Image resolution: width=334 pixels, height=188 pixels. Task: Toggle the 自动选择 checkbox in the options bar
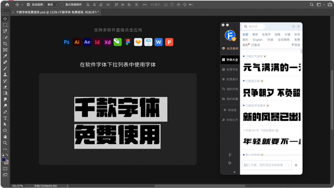point(28,4)
